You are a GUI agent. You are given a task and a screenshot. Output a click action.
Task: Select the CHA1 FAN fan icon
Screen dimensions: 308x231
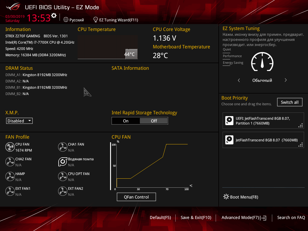click(x=63, y=147)
